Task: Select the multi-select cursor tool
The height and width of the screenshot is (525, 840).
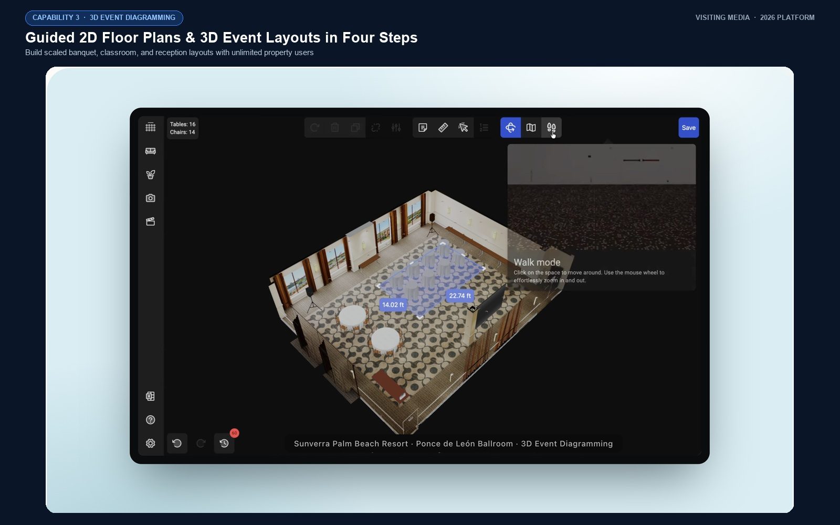Action: pyautogui.click(x=464, y=128)
